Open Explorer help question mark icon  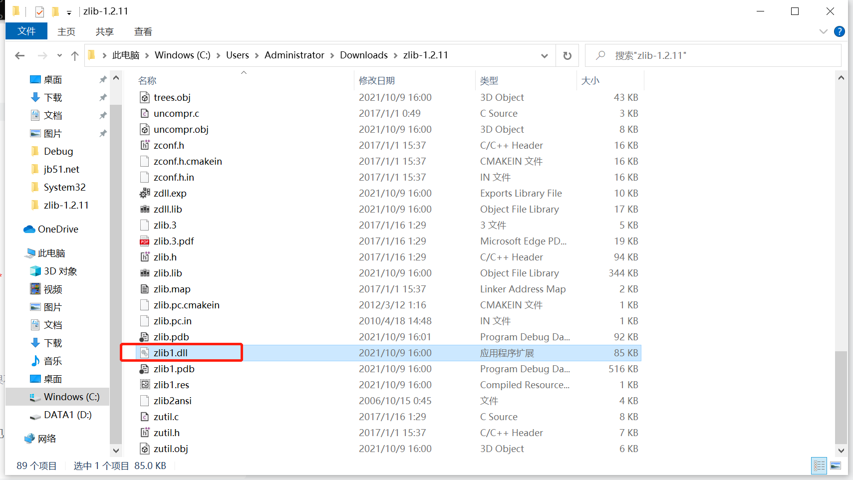tap(840, 31)
